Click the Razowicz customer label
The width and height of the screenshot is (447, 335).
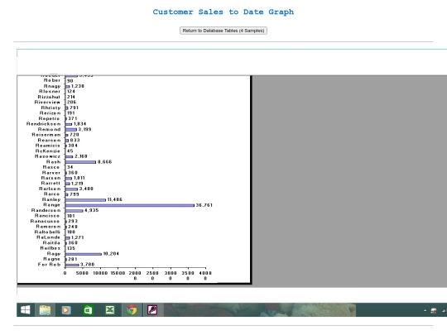pos(48,156)
